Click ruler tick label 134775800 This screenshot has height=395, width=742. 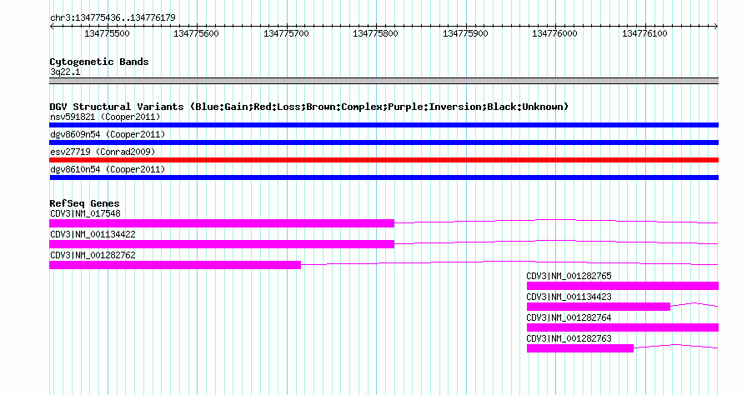376,33
